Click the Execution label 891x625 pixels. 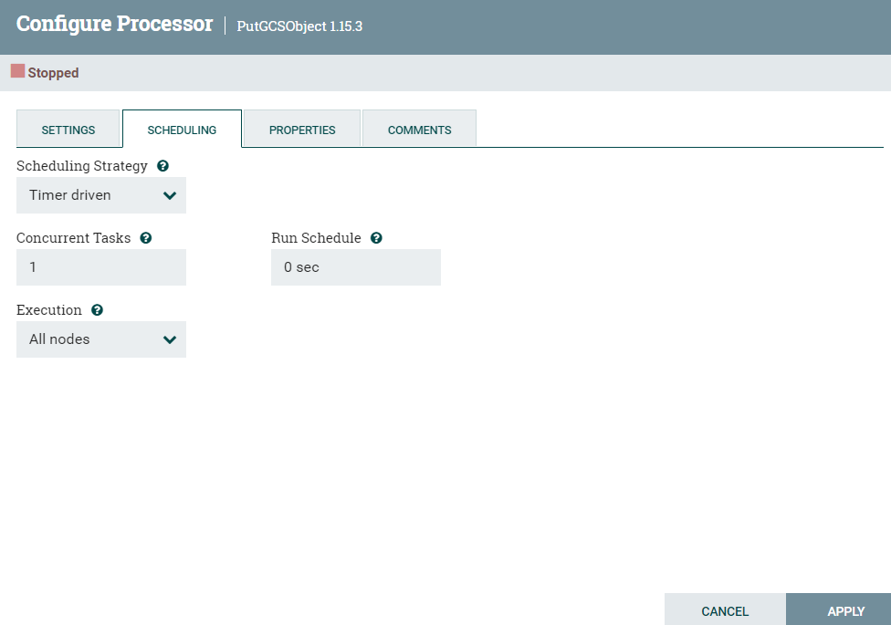tap(49, 310)
